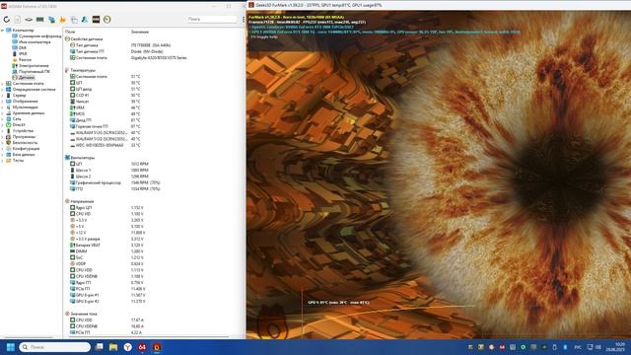Select the VRM temperature row
The width and height of the screenshot is (631, 355).
[x=105, y=107]
